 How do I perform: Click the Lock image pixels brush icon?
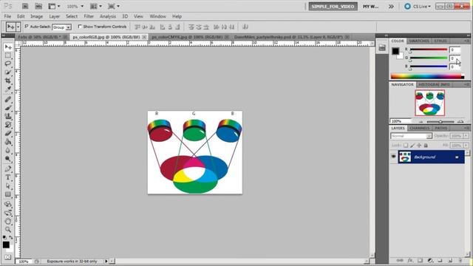pos(412,146)
